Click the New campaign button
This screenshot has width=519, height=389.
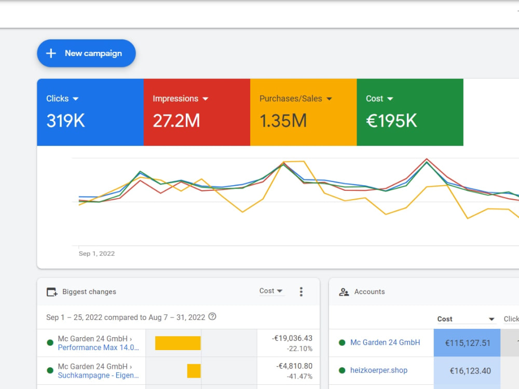pyautogui.click(x=86, y=53)
